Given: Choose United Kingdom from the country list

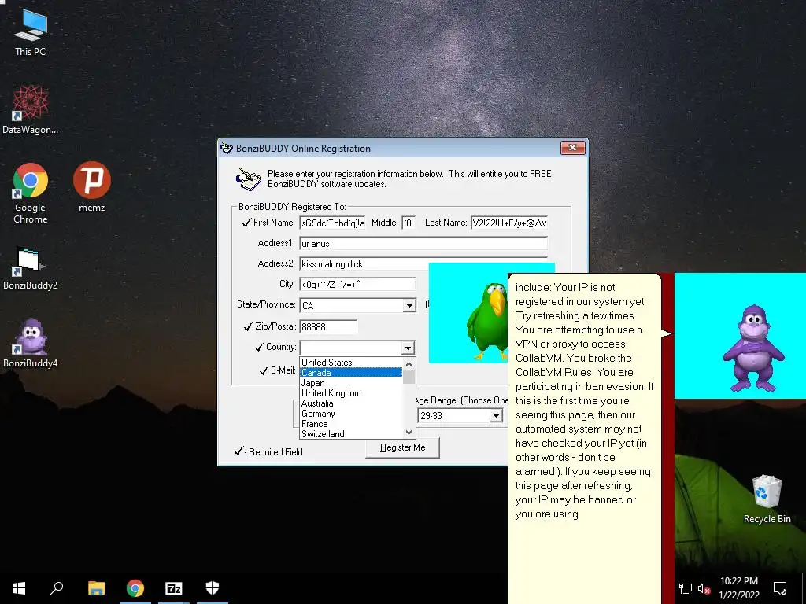Looking at the screenshot, I should pyautogui.click(x=350, y=393).
